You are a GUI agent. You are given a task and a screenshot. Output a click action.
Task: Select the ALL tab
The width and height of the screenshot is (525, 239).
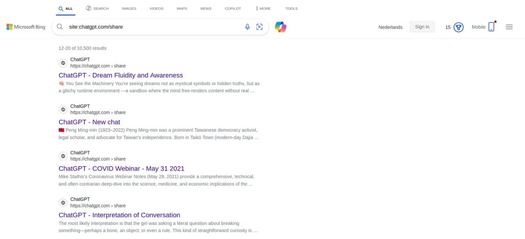tap(66, 8)
